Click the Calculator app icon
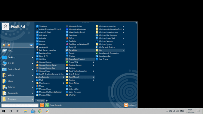Image resolution: width=203 pixels, height=114 pixels. 37,35
